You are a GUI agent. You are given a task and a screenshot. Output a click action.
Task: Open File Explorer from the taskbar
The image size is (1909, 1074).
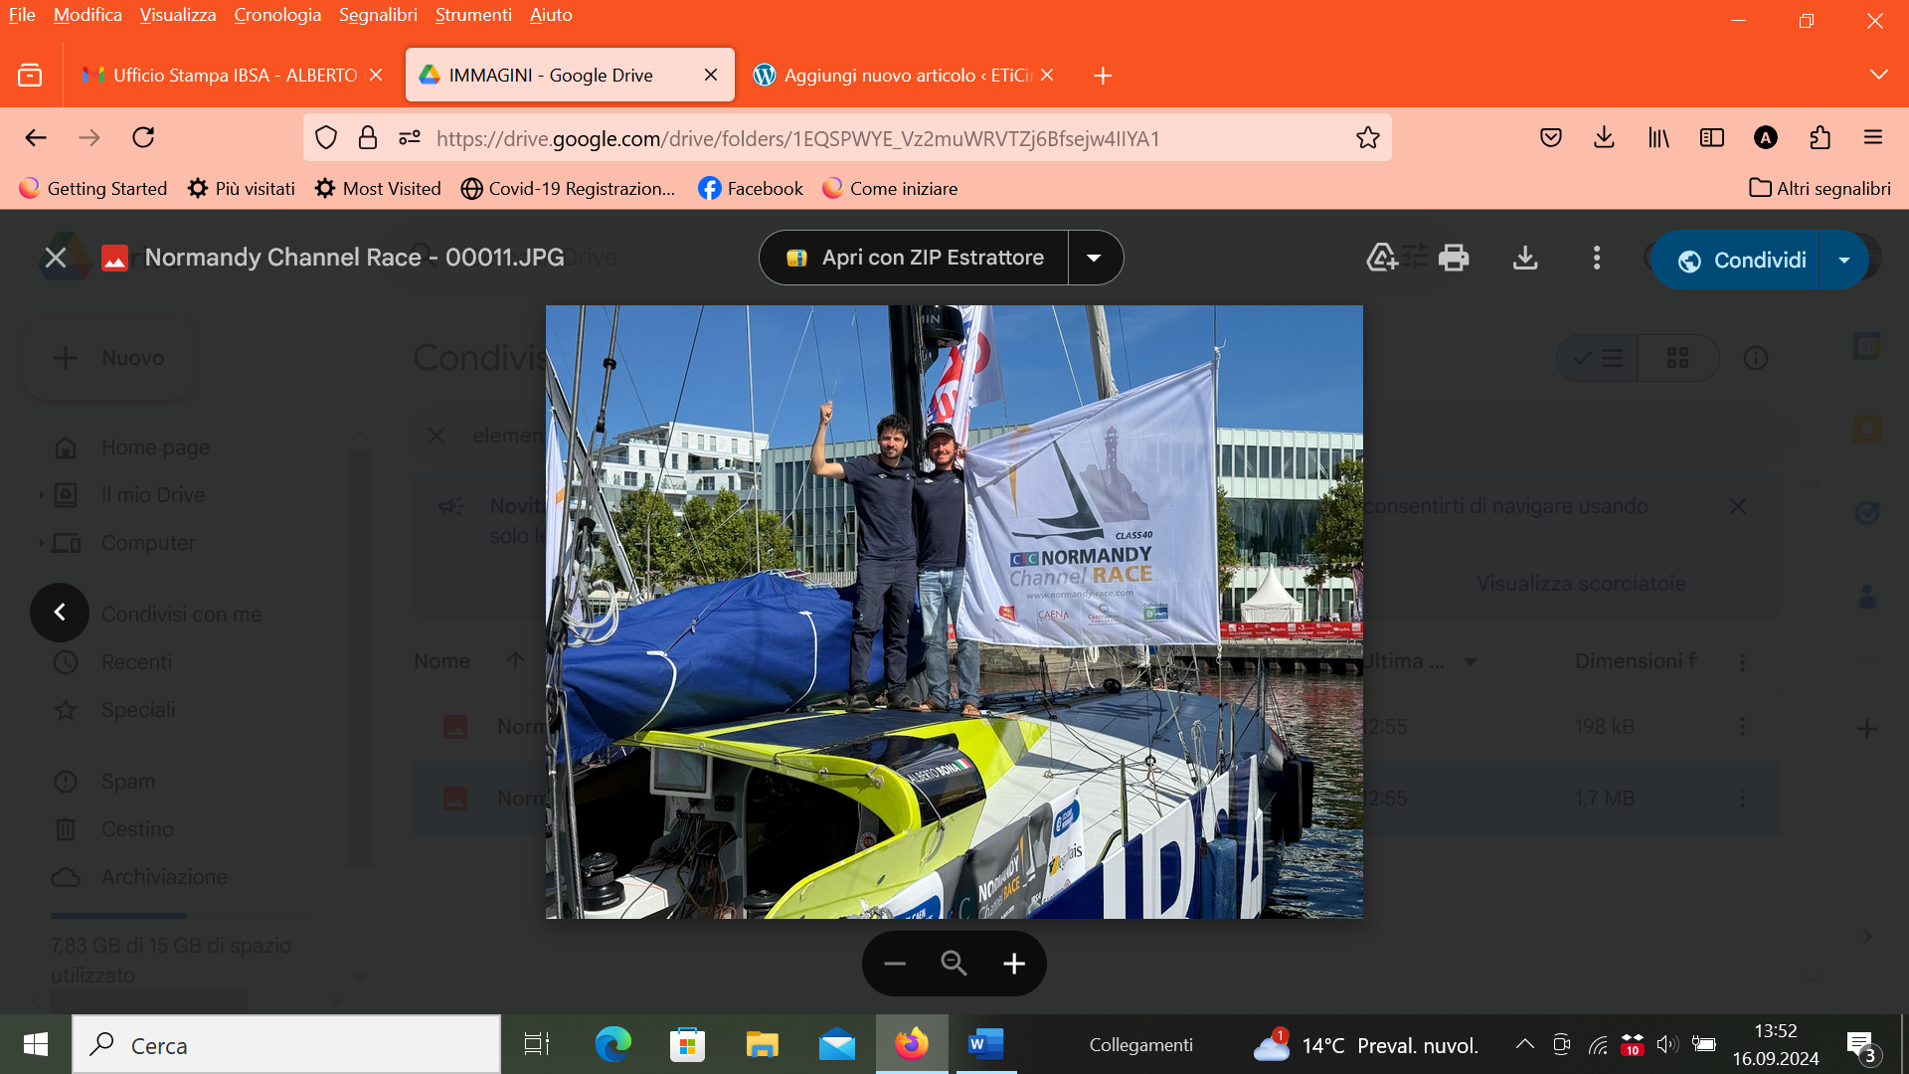pos(763,1044)
